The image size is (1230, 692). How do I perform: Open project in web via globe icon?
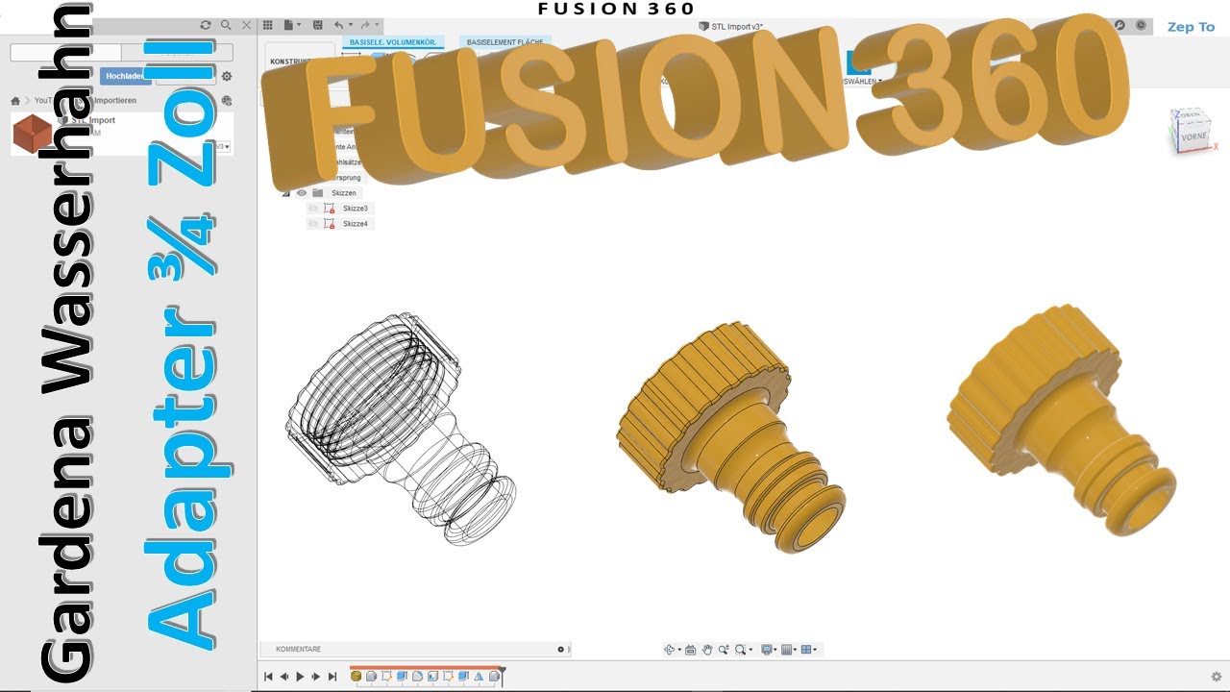coord(227,100)
